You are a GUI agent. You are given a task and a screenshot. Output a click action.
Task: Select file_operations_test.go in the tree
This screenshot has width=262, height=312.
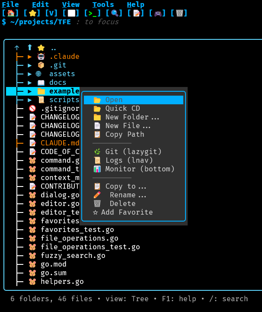pyautogui.click(x=90, y=247)
